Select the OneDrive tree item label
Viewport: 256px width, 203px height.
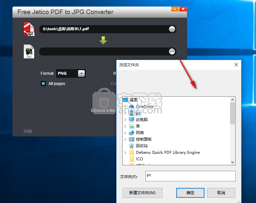pyautogui.click(x=145, y=107)
